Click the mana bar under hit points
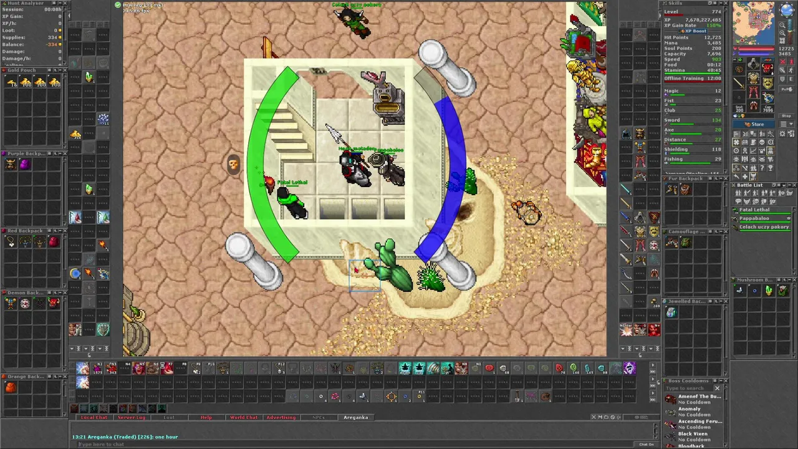This screenshot has width=798, height=449. pos(756,54)
